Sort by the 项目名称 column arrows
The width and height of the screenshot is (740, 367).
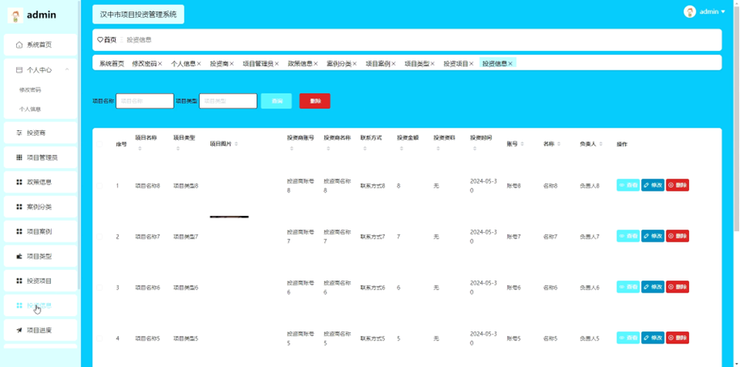coord(139,149)
